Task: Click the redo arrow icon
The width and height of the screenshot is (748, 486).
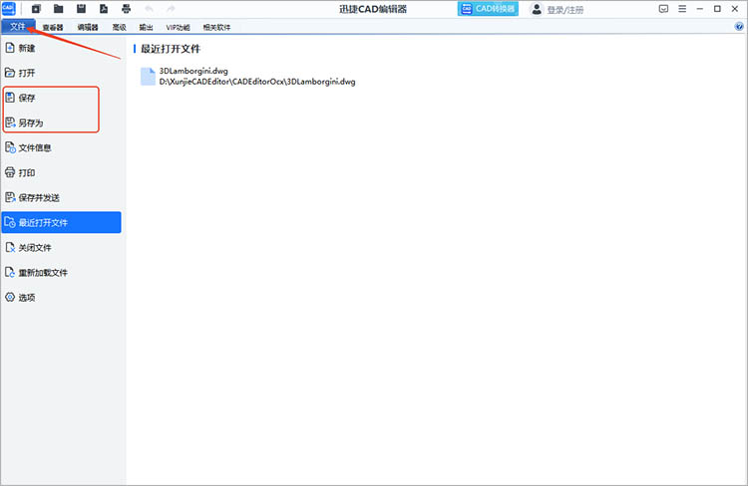Action: coord(171,9)
